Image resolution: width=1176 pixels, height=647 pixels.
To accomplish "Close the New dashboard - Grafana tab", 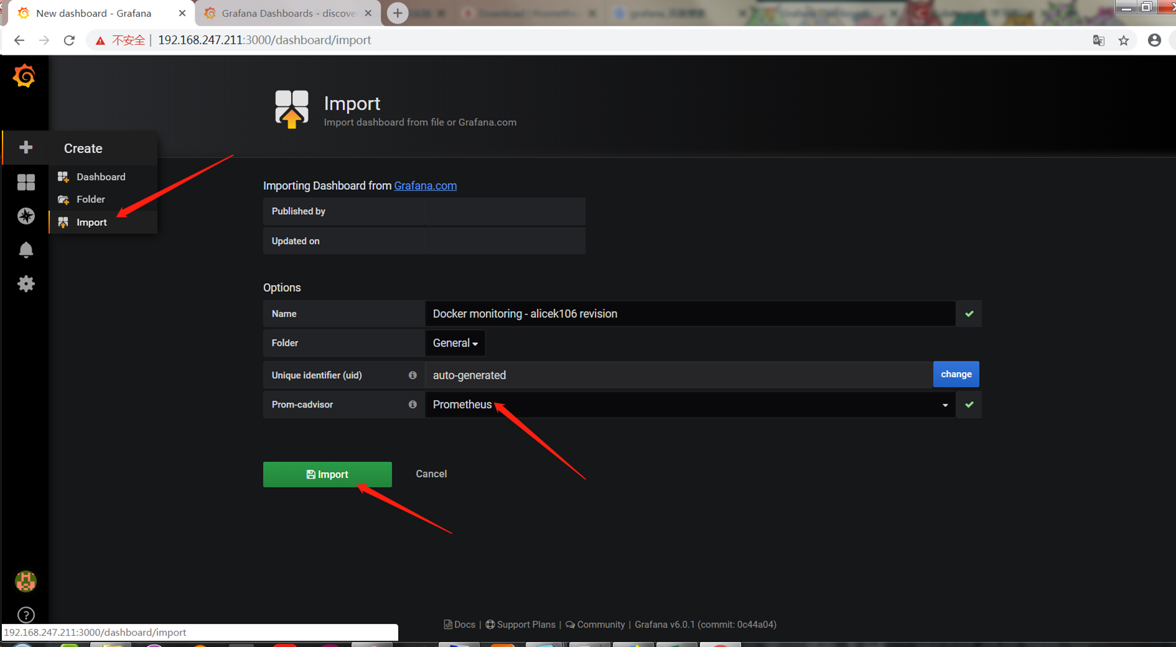I will 182,13.
